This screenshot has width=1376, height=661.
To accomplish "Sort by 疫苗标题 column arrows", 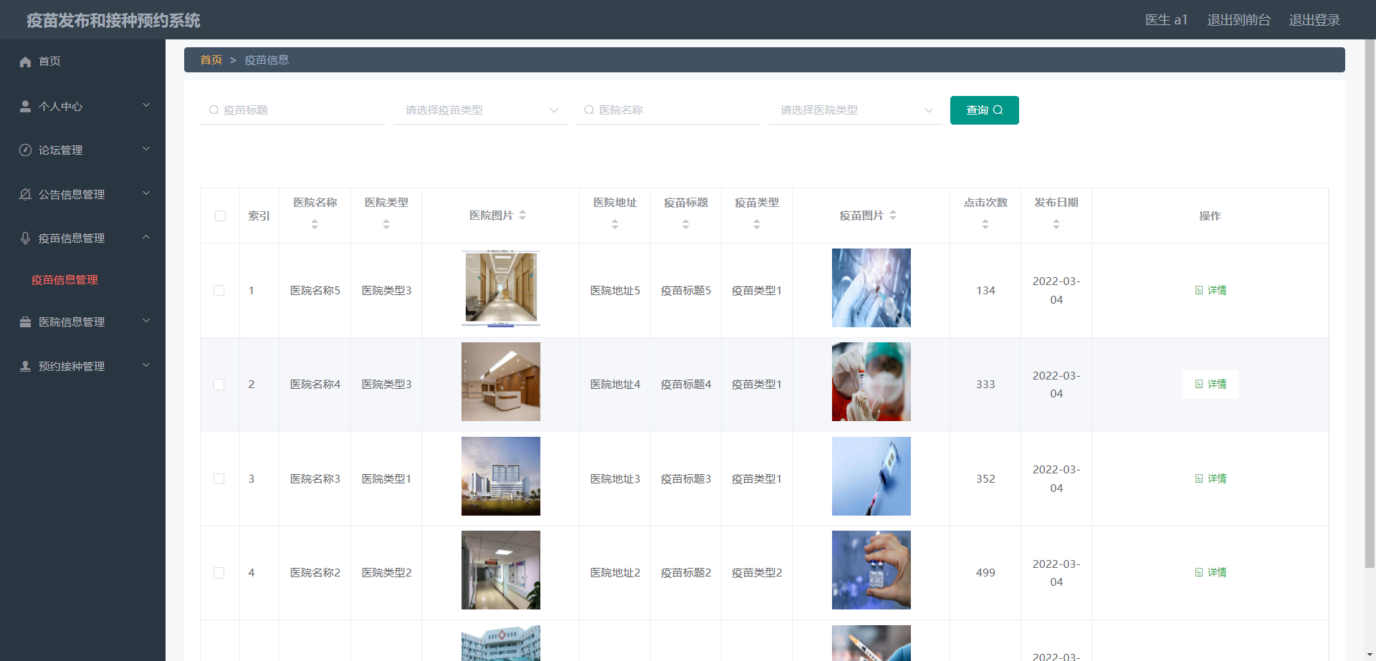I will 686,224.
